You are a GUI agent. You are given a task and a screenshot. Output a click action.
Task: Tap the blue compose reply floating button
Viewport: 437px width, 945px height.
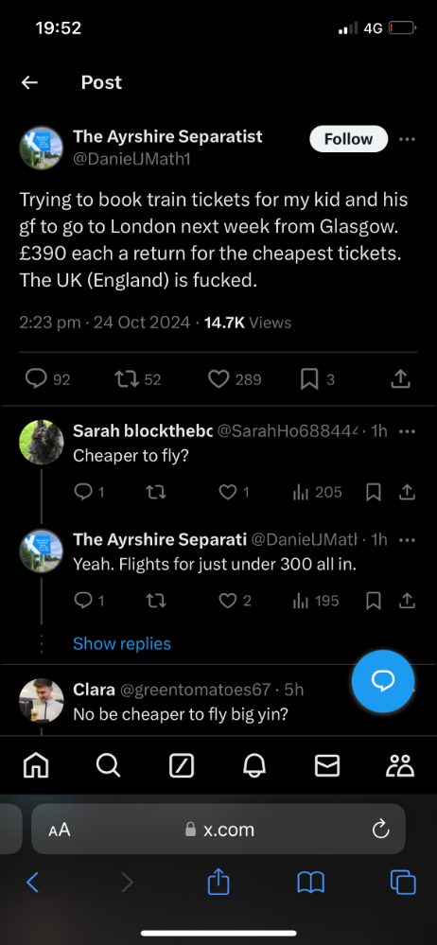coord(383,681)
